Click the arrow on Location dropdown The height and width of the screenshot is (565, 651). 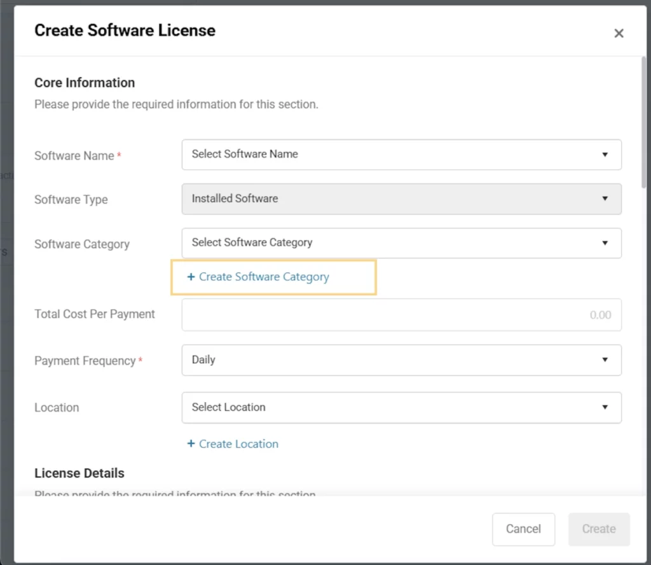tap(605, 407)
